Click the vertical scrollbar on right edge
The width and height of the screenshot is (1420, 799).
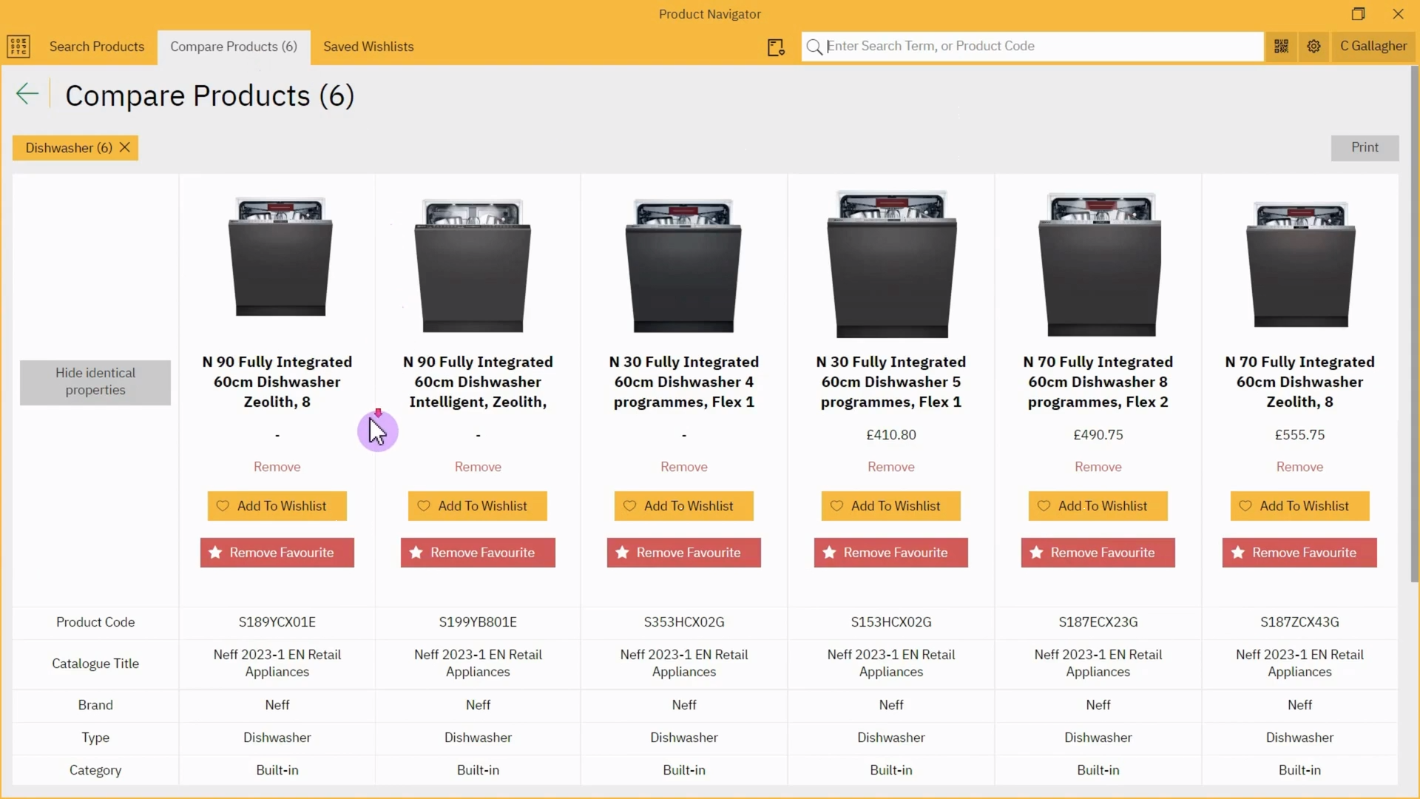(x=1414, y=326)
